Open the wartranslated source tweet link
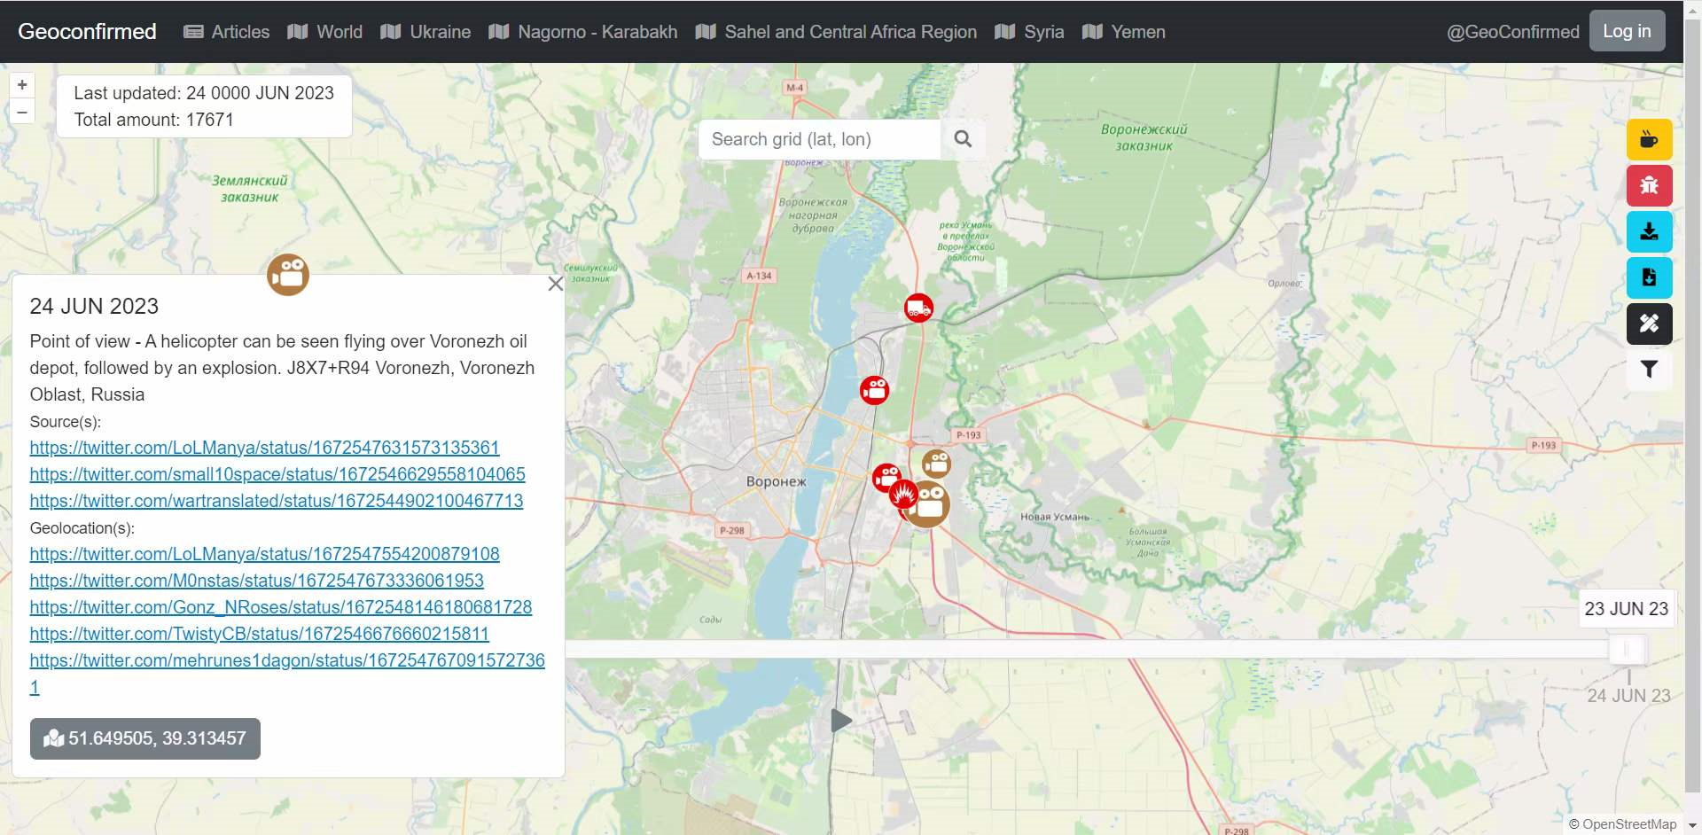Screen dimensions: 1702x835 276,501
